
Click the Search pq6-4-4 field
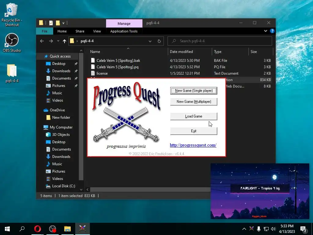[x=220, y=41]
